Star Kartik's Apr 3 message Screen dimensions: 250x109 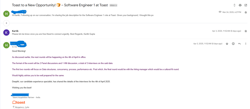pyautogui.click(x=246, y=31)
